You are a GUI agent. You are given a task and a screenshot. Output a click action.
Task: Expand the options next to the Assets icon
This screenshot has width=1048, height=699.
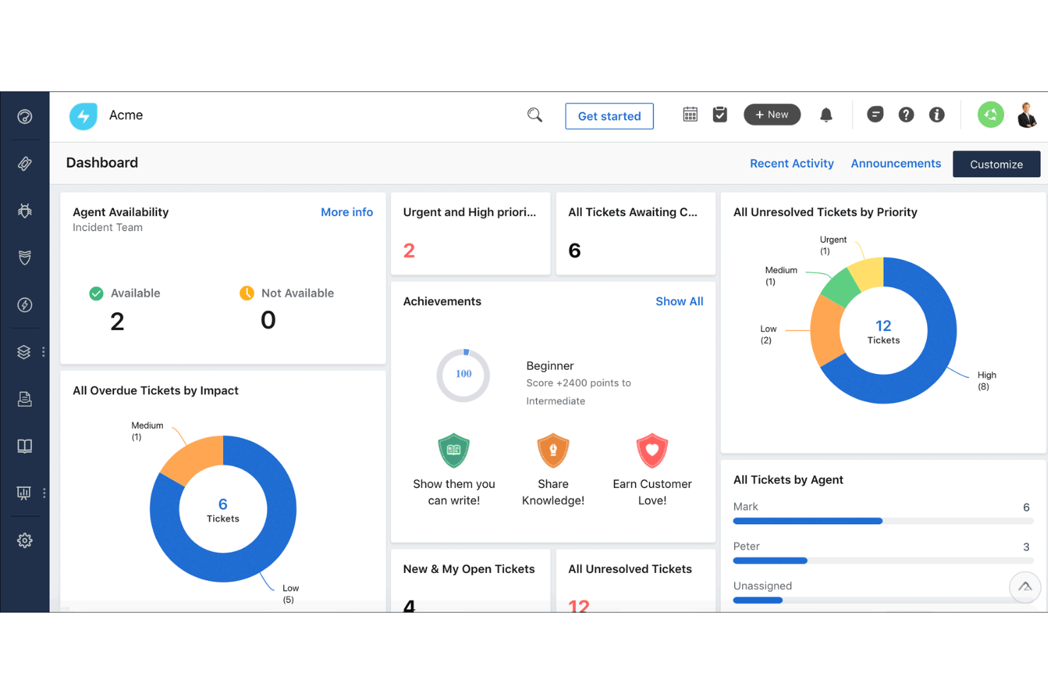click(43, 352)
